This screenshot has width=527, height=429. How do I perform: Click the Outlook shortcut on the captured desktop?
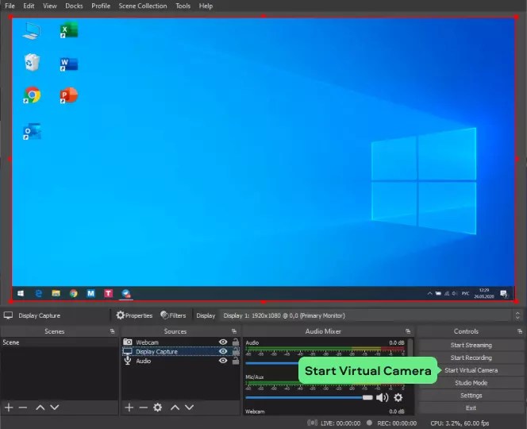click(32, 132)
